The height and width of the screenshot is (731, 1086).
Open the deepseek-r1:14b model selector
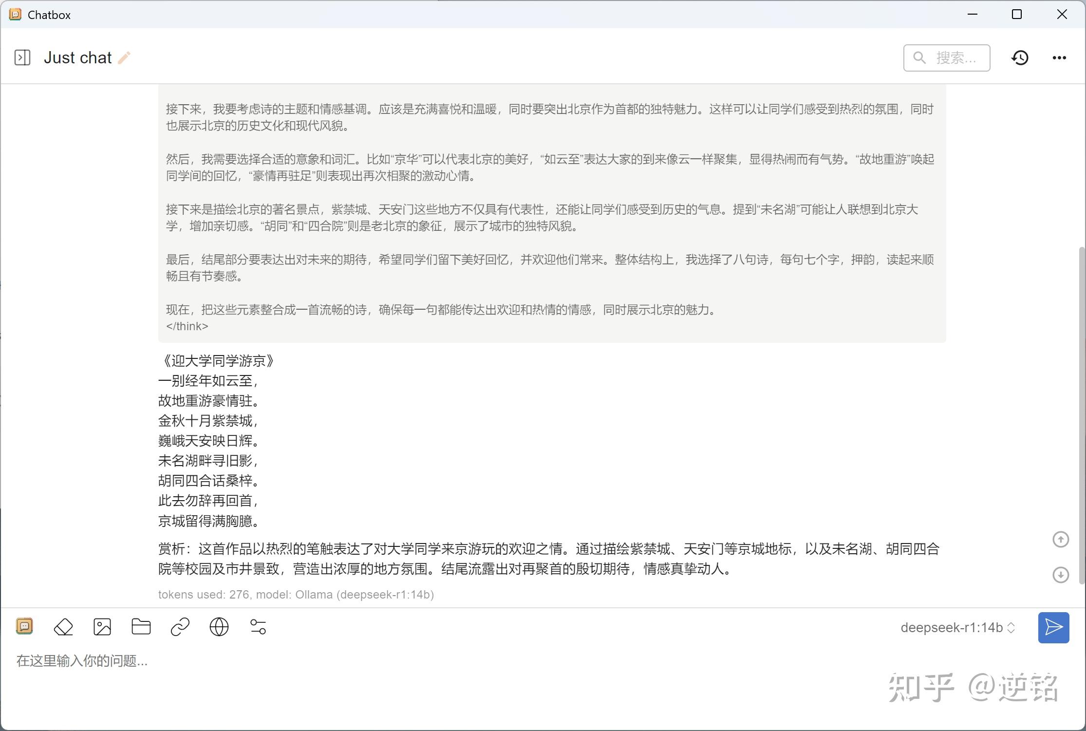pos(957,628)
